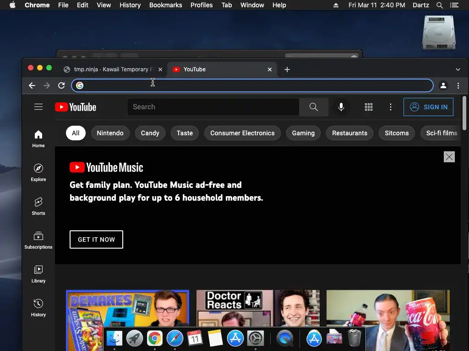The image size is (469, 351).
Task: Select the Nintendo filter chip
Action: 110,133
